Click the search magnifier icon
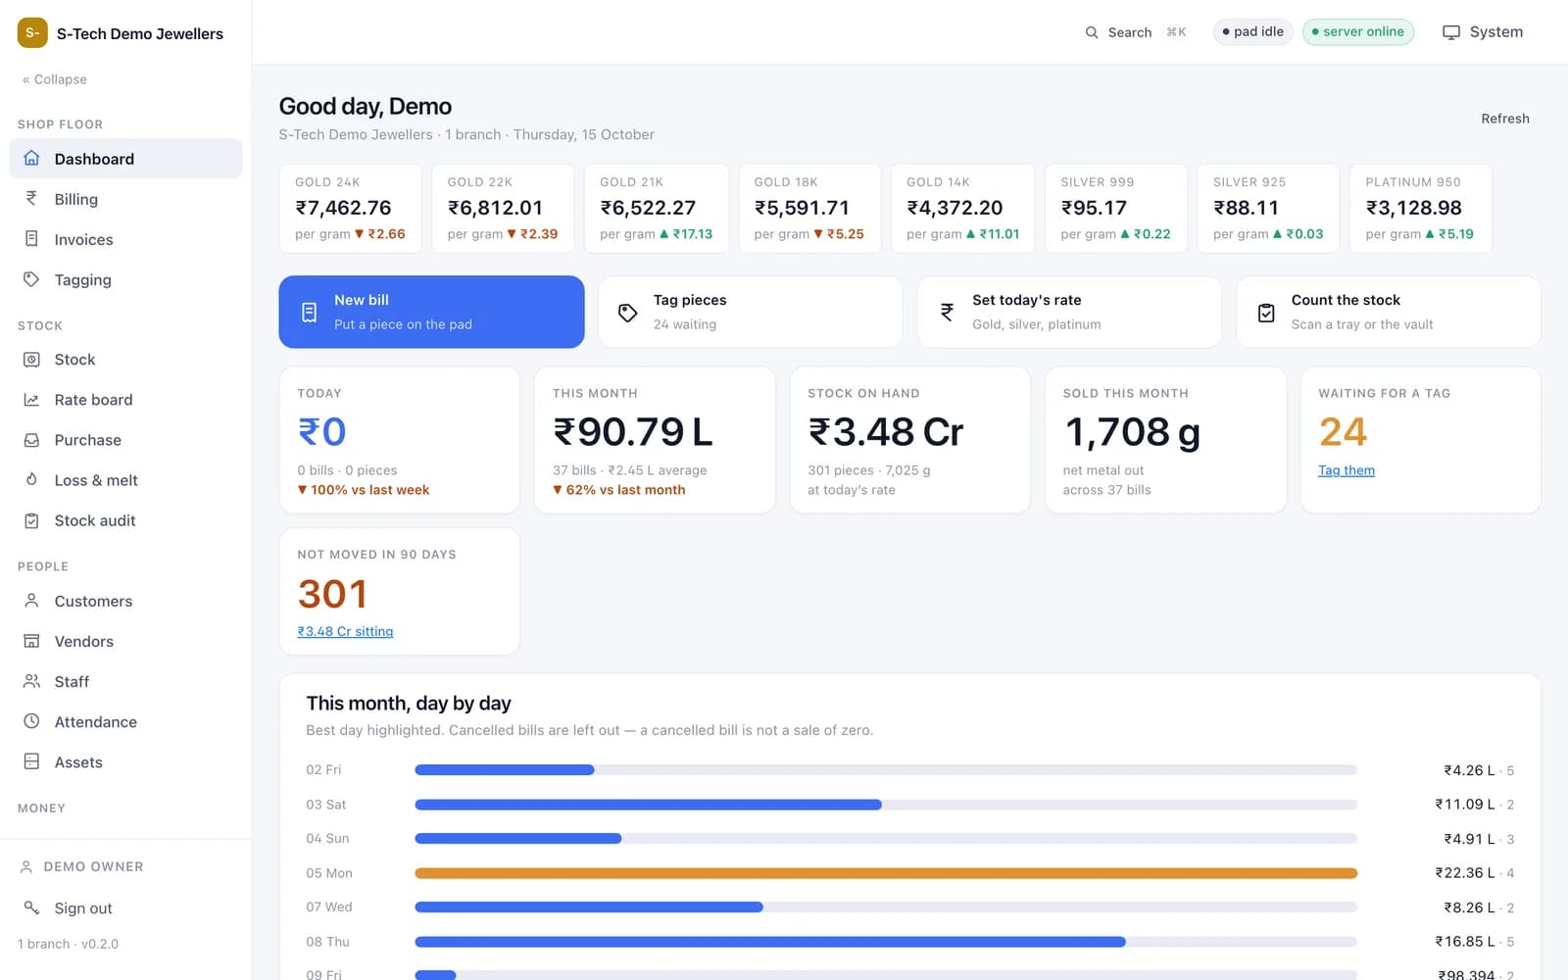Viewport: 1568px width, 980px height. click(1092, 32)
